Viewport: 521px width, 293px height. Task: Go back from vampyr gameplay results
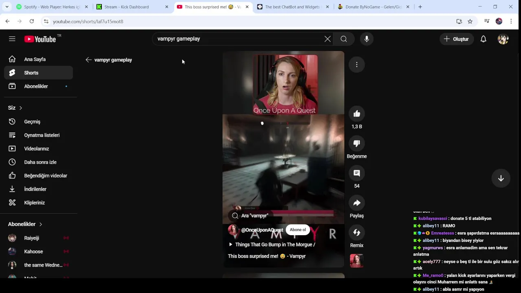coord(88,60)
